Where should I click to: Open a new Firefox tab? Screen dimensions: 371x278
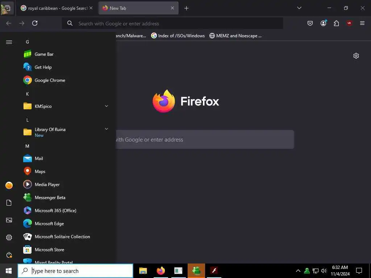187,8
